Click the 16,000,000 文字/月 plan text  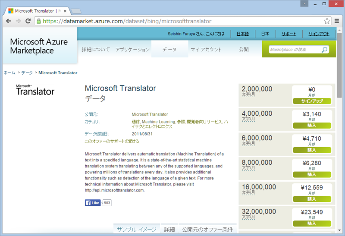(x=259, y=189)
